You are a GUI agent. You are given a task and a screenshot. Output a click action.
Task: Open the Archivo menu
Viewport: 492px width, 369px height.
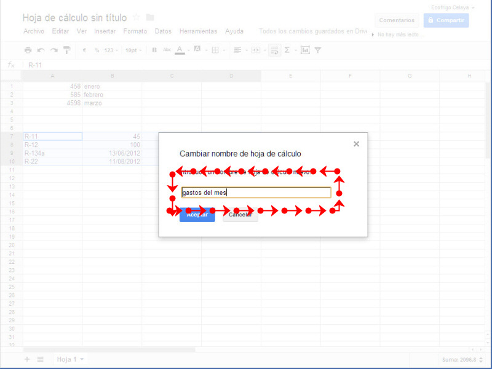pyautogui.click(x=34, y=31)
